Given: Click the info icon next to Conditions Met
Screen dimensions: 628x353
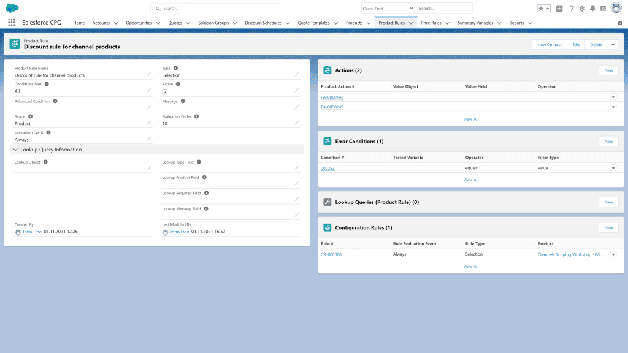Looking at the screenshot, I should point(47,84).
